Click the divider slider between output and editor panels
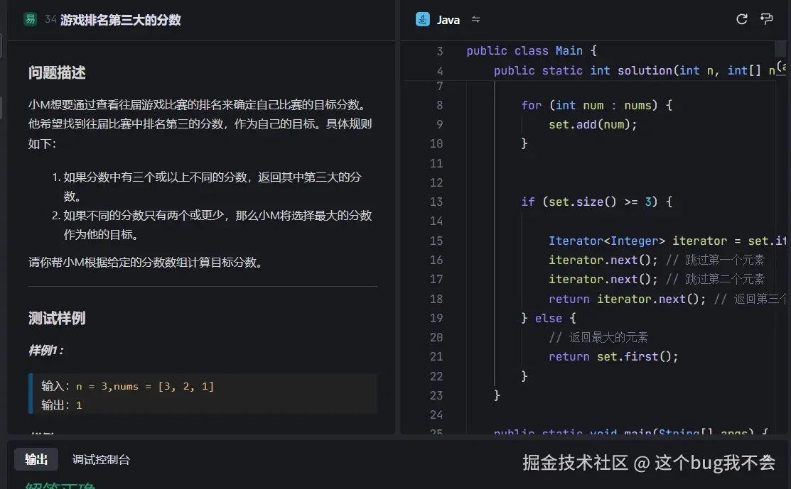This screenshot has width=791, height=489. pos(397,439)
